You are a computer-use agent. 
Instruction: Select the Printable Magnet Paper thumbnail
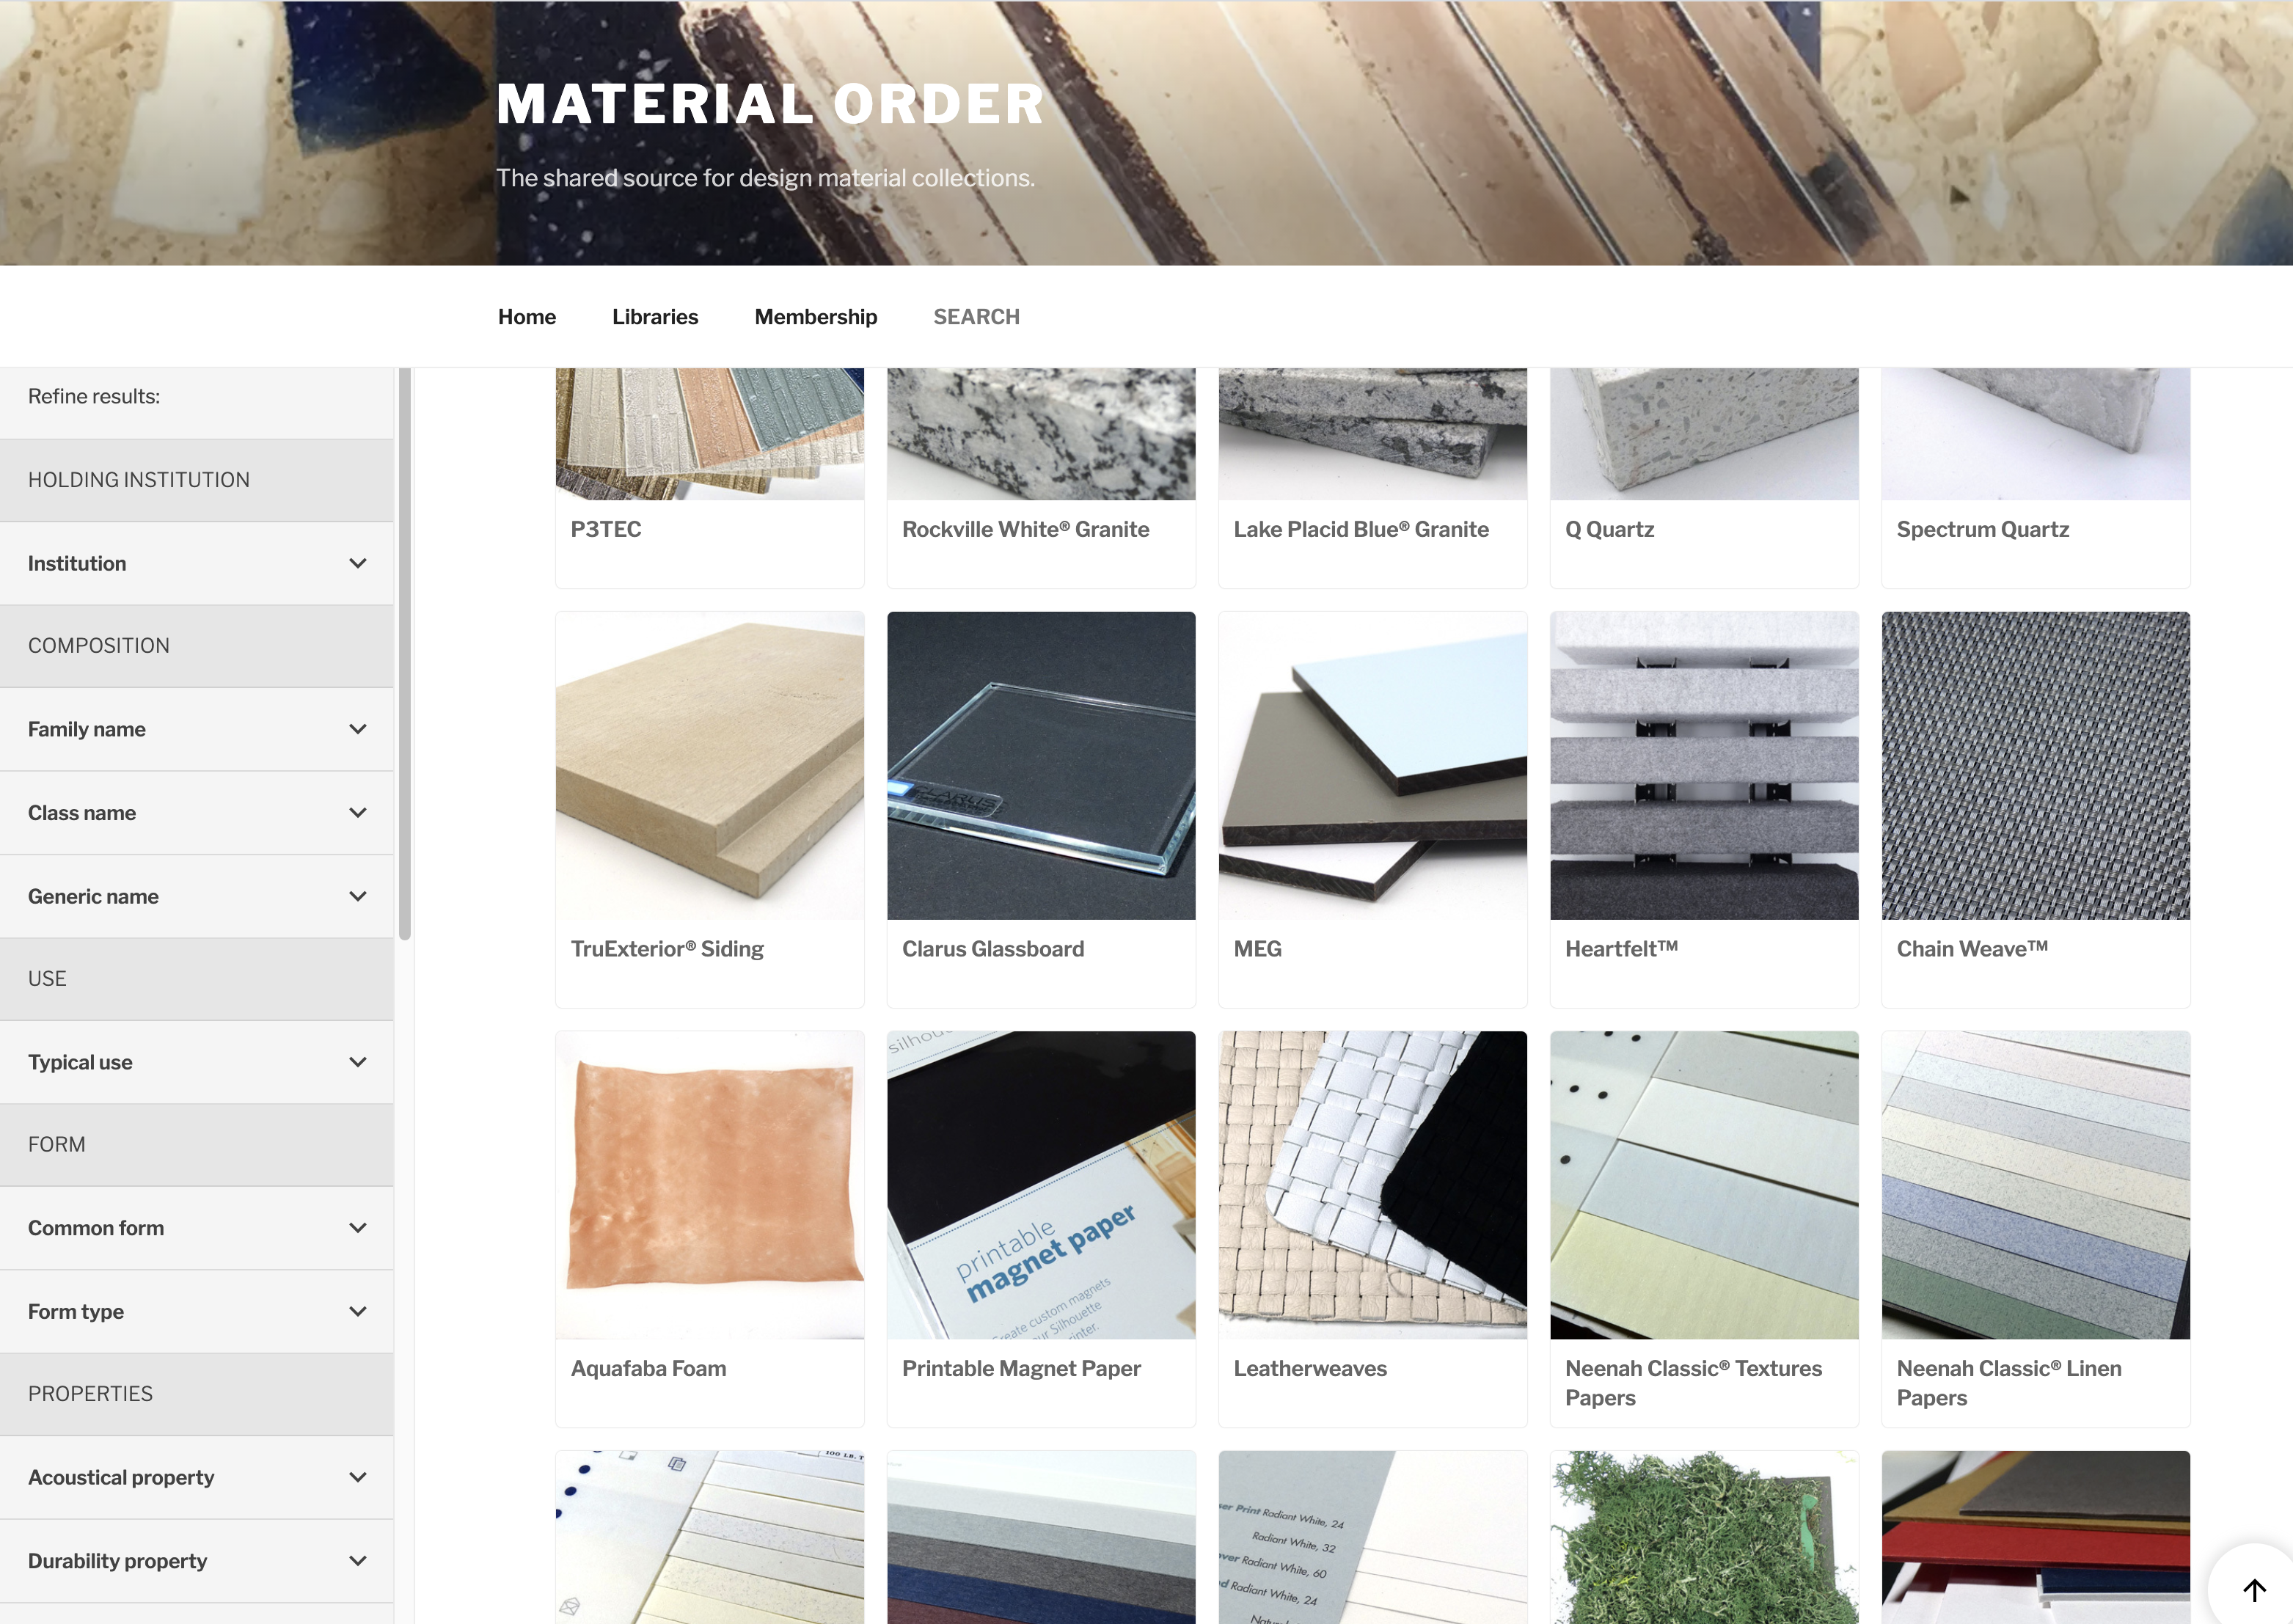tap(1041, 1185)
